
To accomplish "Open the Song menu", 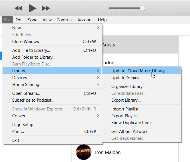I will pos(32,20).
